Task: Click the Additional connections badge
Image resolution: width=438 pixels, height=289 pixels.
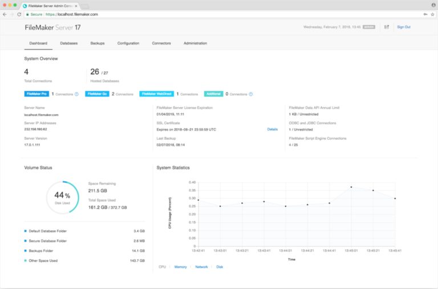Action: click(214, 94)
